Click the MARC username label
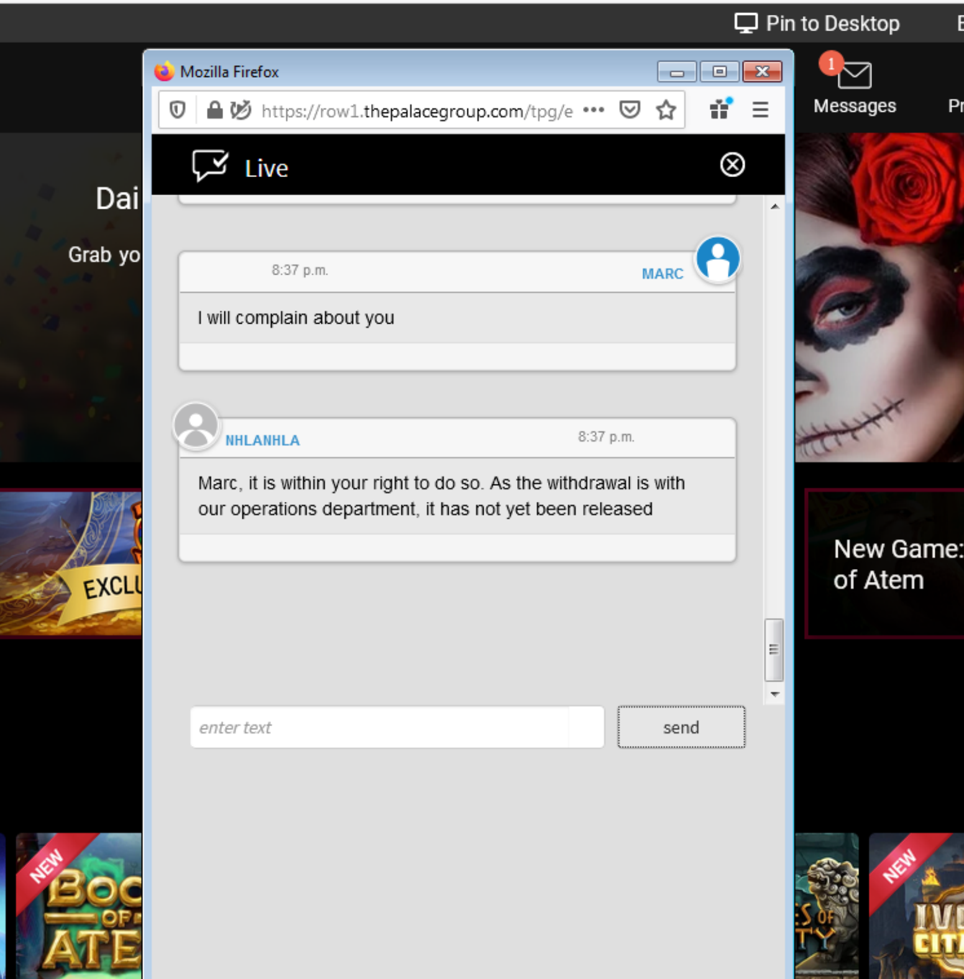Viewport: 964px width, 979px height. [x=662, y=274]
